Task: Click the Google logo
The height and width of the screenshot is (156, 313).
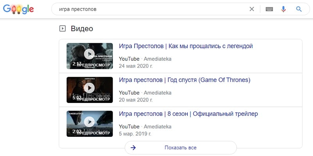Action: click(x=18, y=9)
